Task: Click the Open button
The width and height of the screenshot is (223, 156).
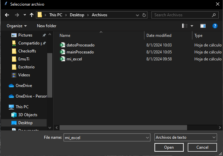Action: coord(169,147)
